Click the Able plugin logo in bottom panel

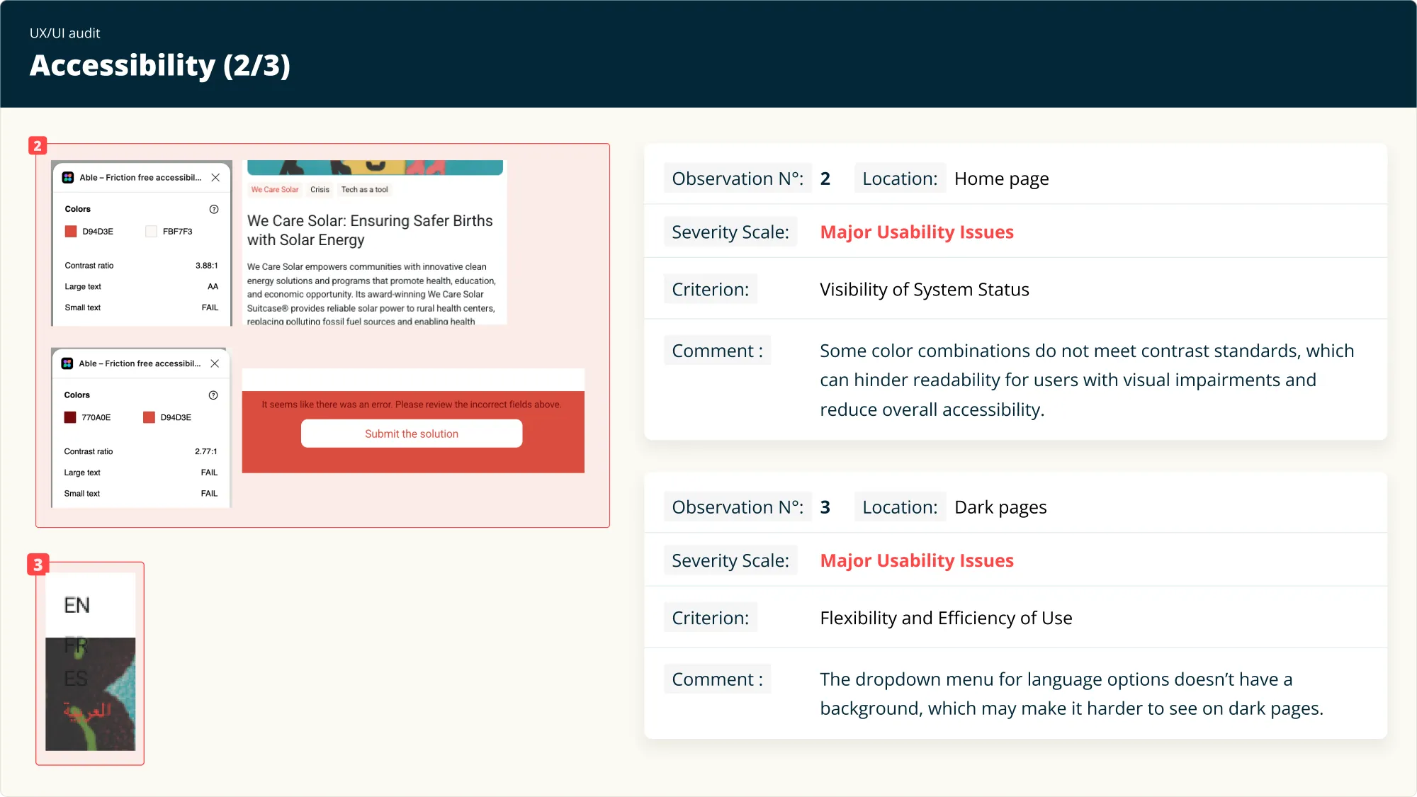tap(67, 363)
